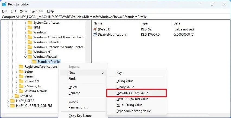
Task: Click the Veeam folder icon
Action: pos(21,76)
